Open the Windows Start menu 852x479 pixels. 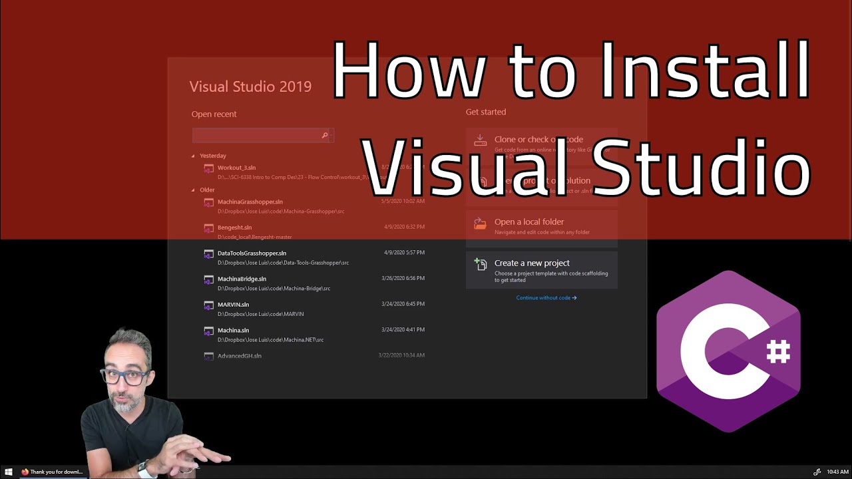click(9, 472)
